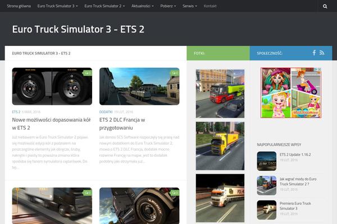The width and height of the screenshot is (337, 224).
Task: Click the NAJPOPULARNIEJSZE WPISY heading
Action: 279,144
